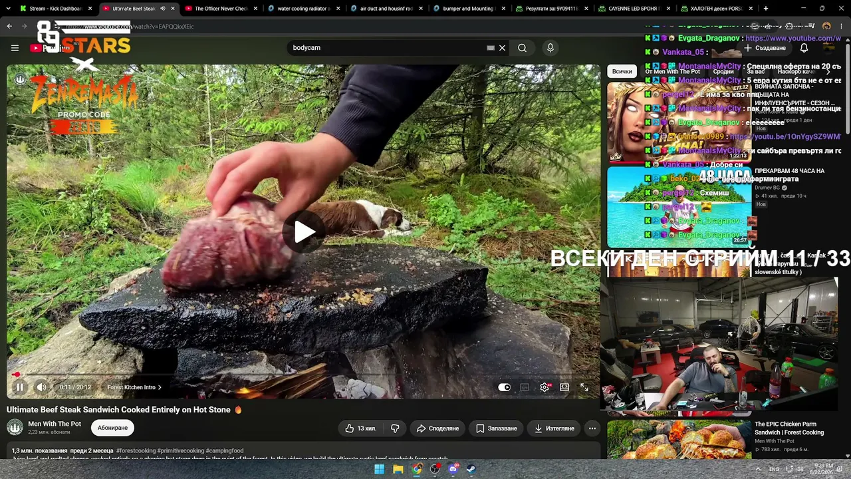The height and width of the screenshot is (479, 851).
Task: Start voice search with the microphone
Action: (550, 48)
